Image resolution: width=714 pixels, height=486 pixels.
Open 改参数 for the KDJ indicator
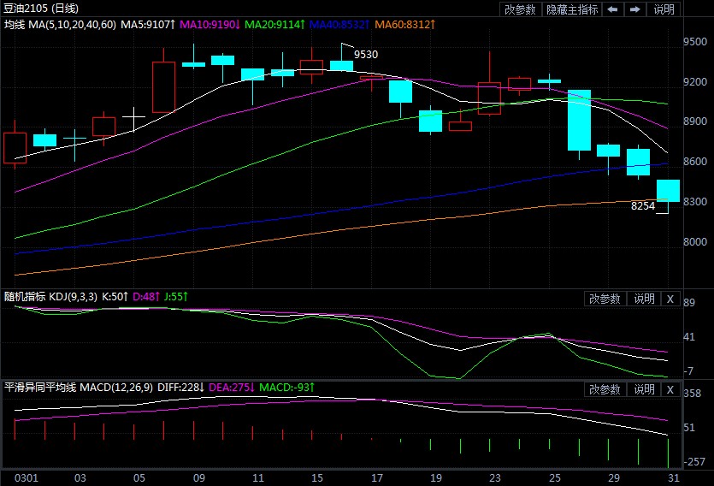click(x=605, y=299)
